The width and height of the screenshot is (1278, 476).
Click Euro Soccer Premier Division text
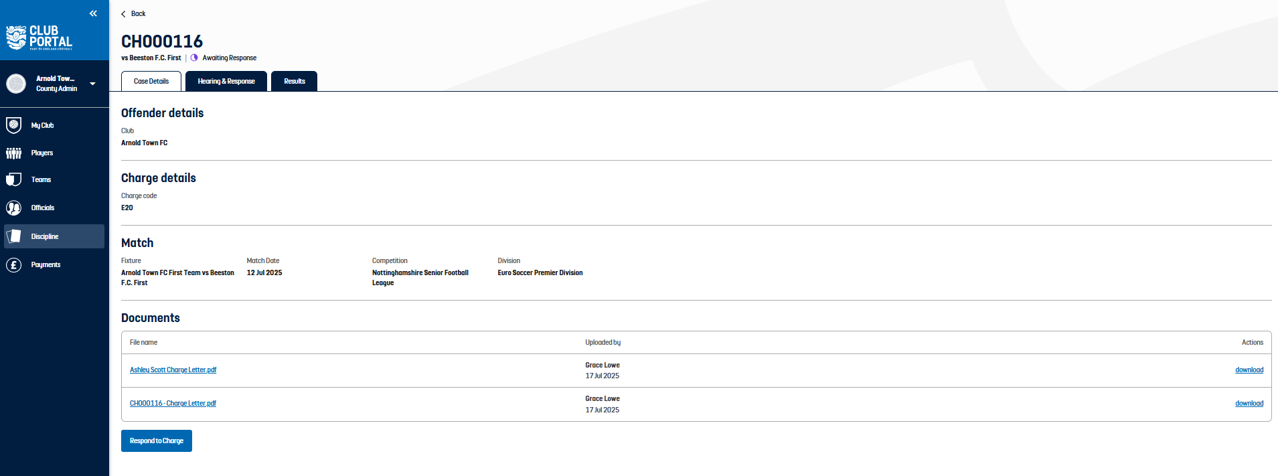[x=540, y=273]
